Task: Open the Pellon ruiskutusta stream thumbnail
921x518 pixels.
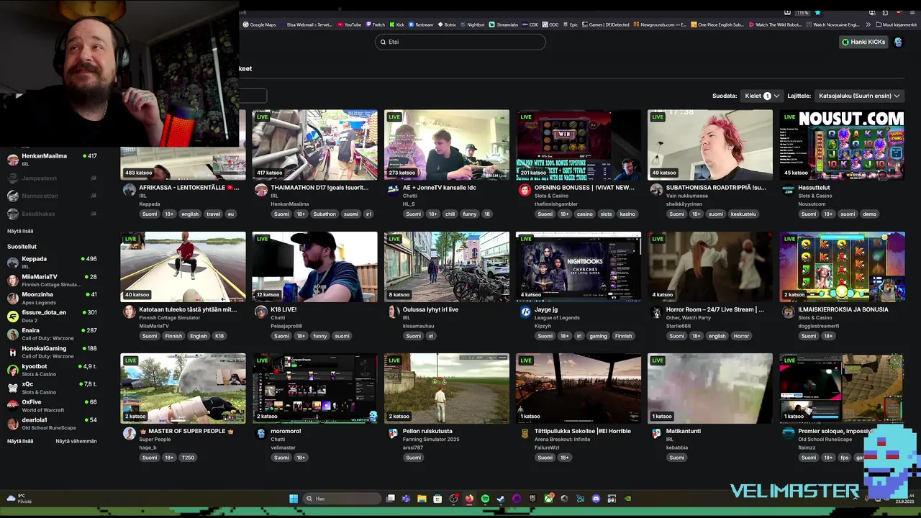Action: click(447, 388)
